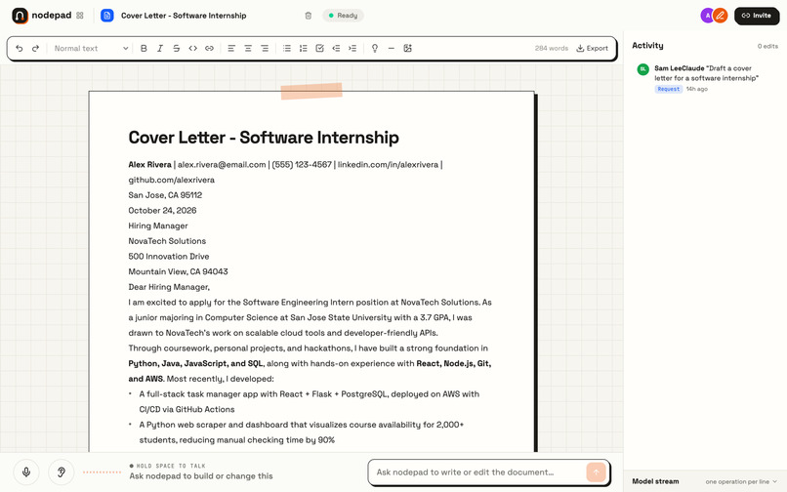This screenshot has height=492, width=787.
Task: Click the Activity panel heading
Action: 647,45
